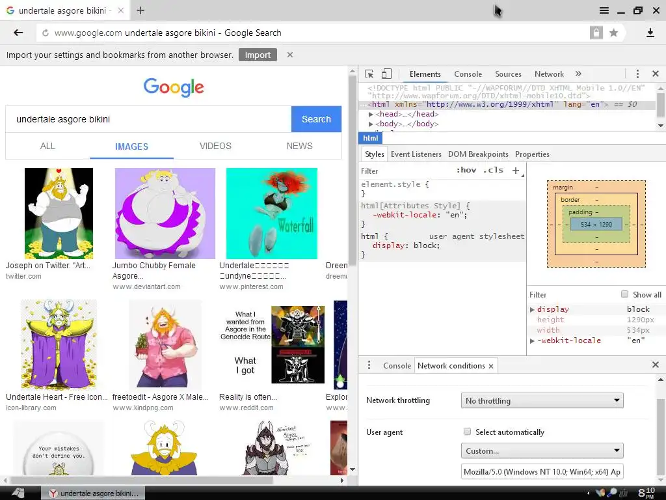The width and height of the screenshot is (666, 500).
Task: Switch to the Elements tab
Action: pos(425,74)
